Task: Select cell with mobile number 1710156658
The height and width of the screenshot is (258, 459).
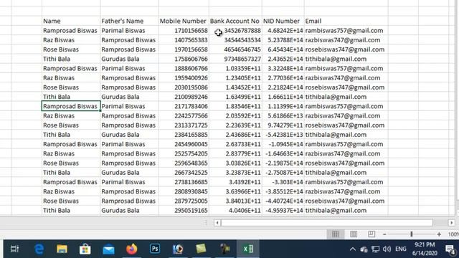Action: coord(184,30)
